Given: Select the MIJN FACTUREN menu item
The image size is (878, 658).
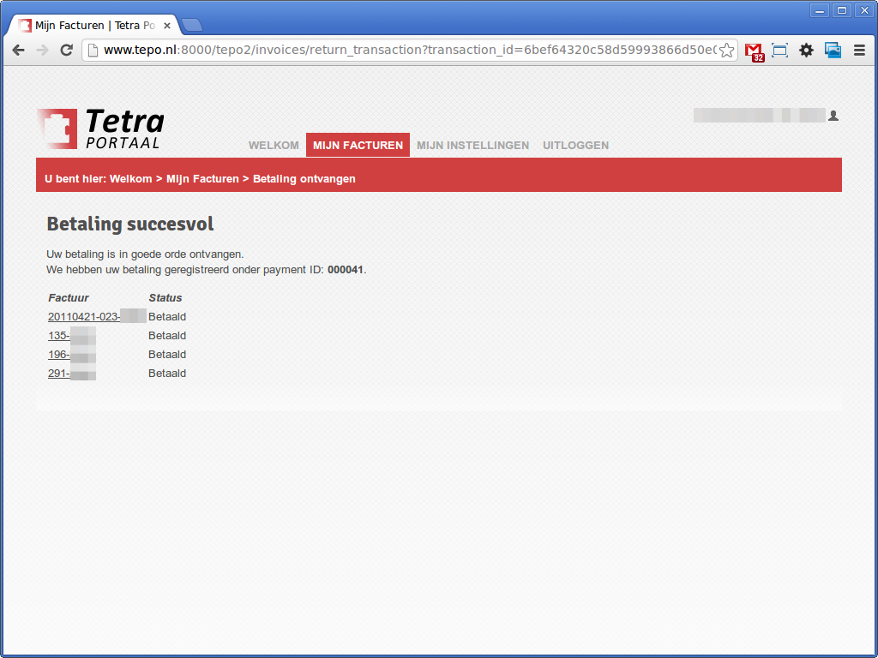Looking at the screenshot, I should 358,146.
